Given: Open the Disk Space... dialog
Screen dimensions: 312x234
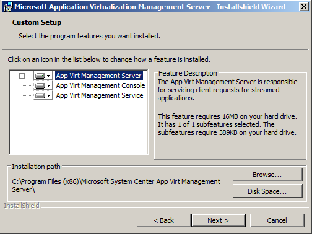Looking at the screenshot, I should click(x=267, y=191).
